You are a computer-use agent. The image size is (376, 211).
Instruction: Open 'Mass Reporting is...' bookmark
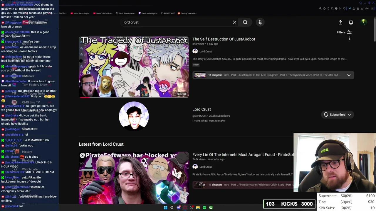(x=80, y=13)
